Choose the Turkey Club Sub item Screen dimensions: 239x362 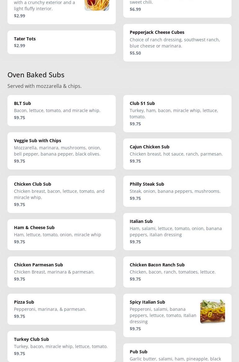[61, 346]
